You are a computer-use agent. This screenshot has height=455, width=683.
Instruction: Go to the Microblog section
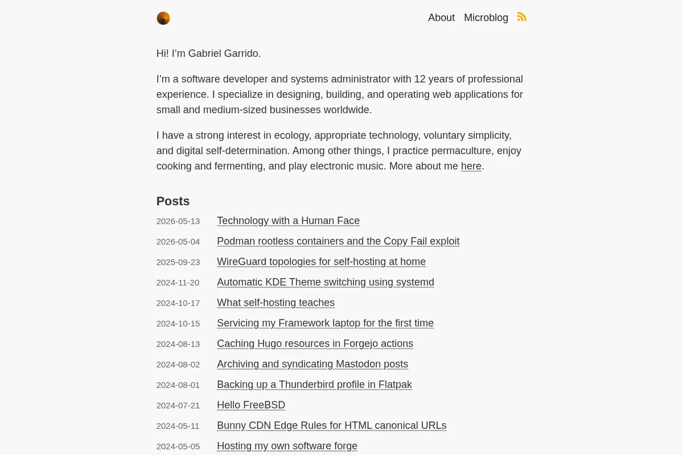pos(486,18)
